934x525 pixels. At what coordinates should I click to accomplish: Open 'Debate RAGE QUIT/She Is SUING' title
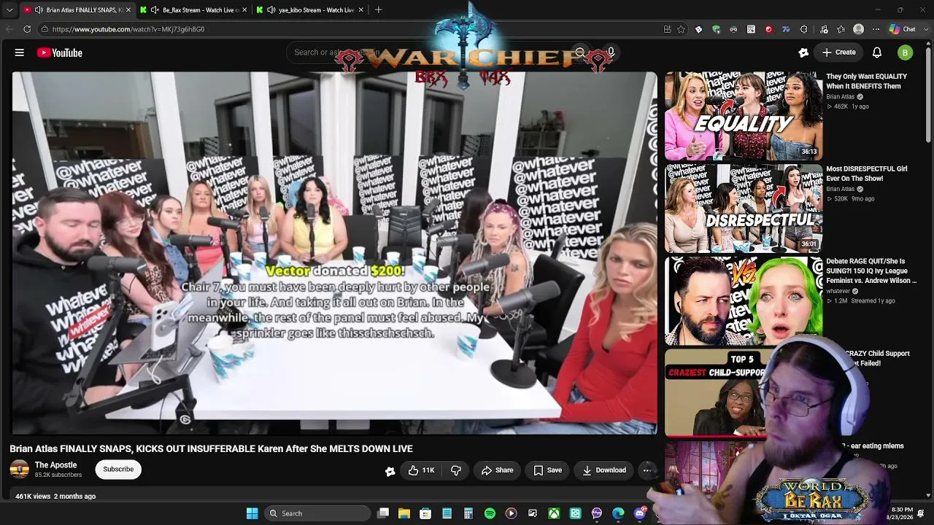(x=871, y=271)
